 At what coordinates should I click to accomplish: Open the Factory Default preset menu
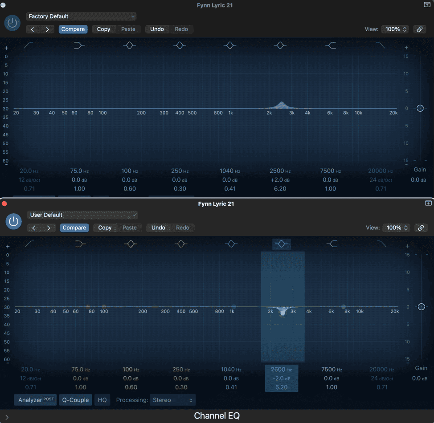pyautogui.click(x=82, y=16)
